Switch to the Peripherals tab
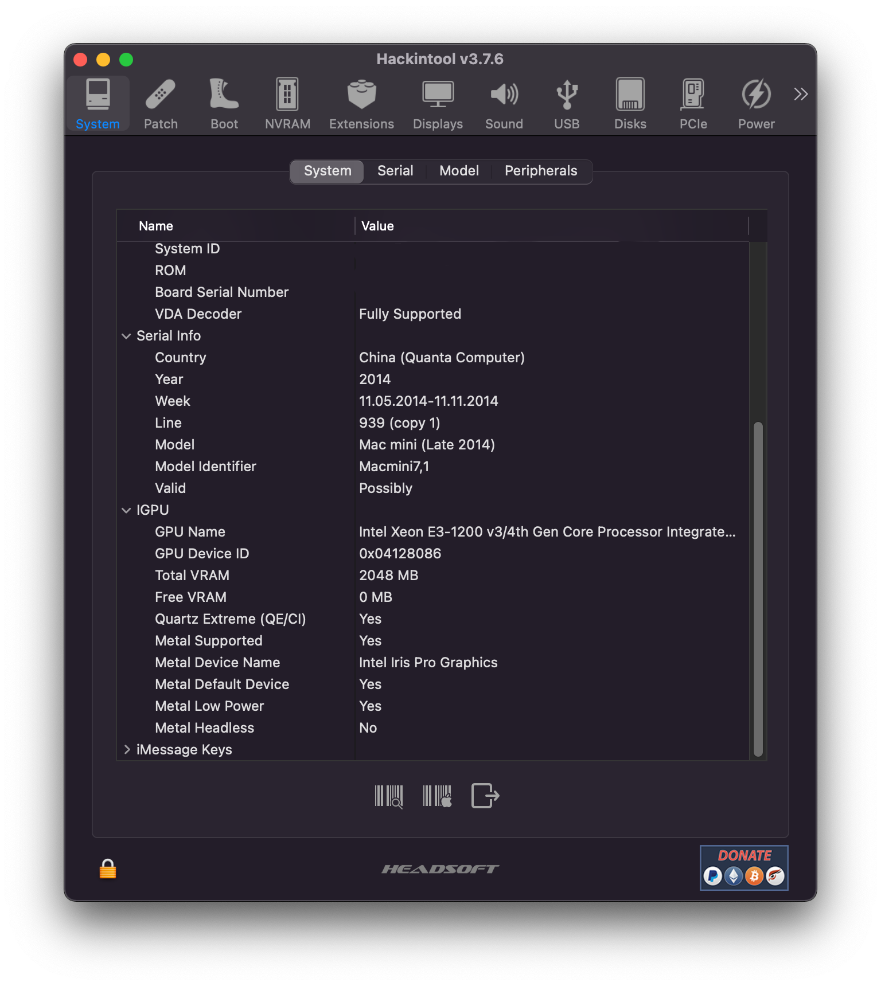881x986 pixels. (x=541, y=171)
